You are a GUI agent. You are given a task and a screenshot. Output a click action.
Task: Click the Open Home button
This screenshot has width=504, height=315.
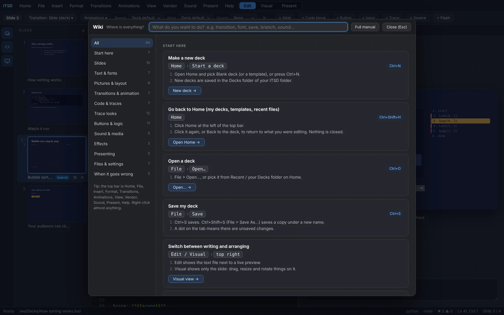coord(186,142)
